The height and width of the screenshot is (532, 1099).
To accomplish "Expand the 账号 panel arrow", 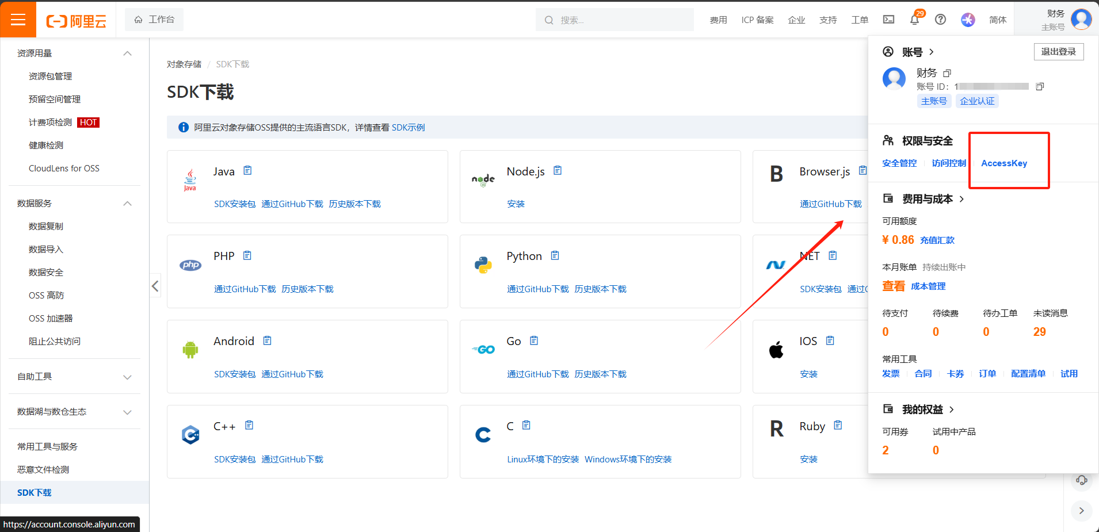I will point(932,52).
